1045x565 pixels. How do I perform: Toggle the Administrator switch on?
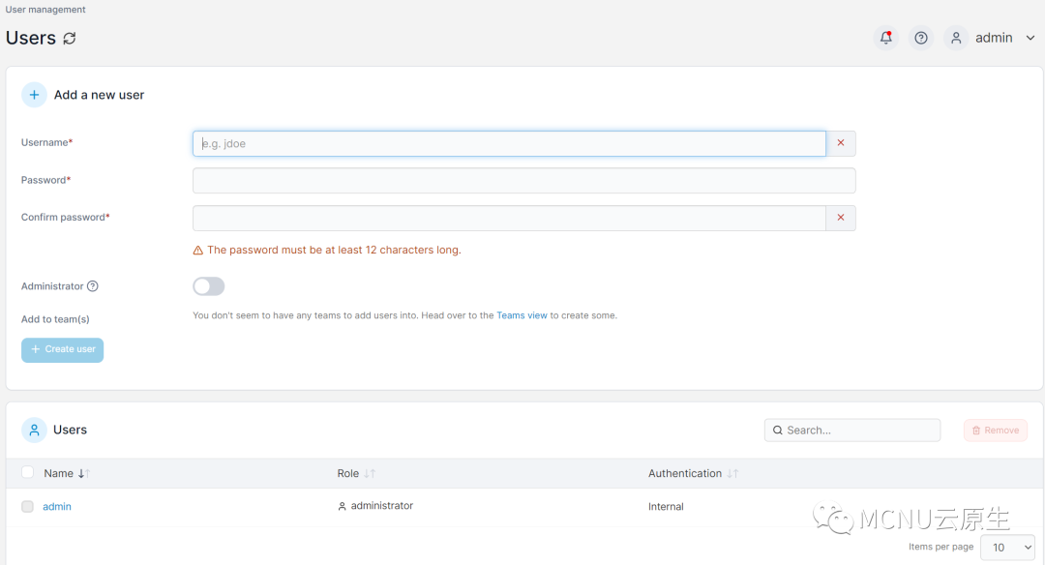(x=209, y=286)
